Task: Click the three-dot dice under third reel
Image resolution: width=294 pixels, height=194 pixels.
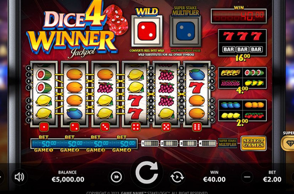Action: [105, 127]
